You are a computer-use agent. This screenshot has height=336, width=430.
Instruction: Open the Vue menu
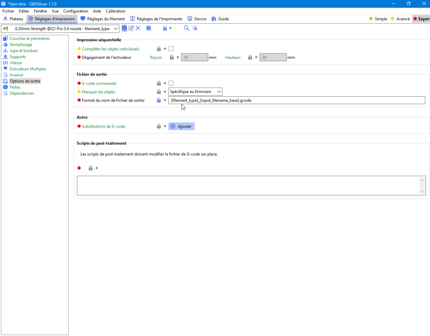55,11
